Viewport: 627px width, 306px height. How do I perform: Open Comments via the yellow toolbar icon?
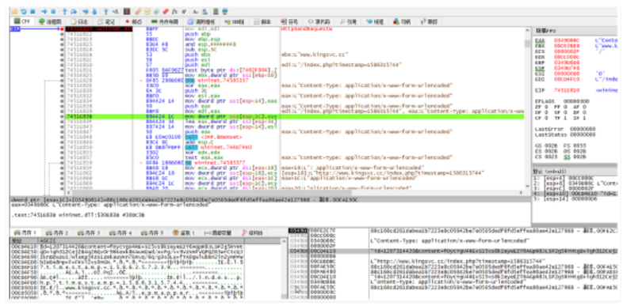147,12
